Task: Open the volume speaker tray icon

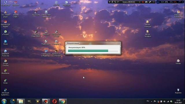Action: point(164,101)
